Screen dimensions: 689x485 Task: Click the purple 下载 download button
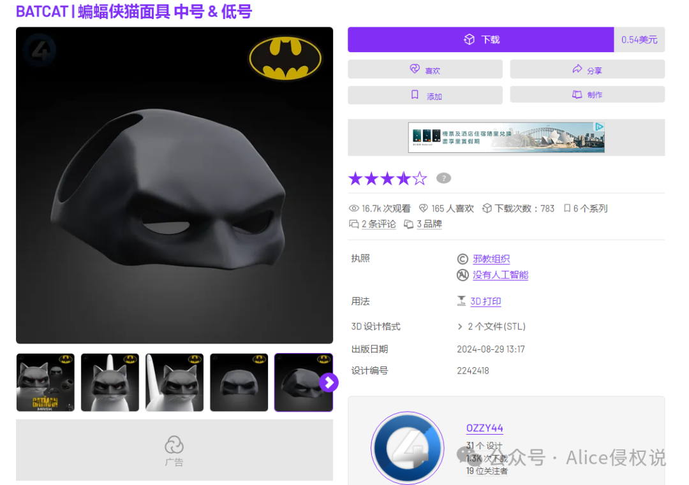(x=481, y=40)
